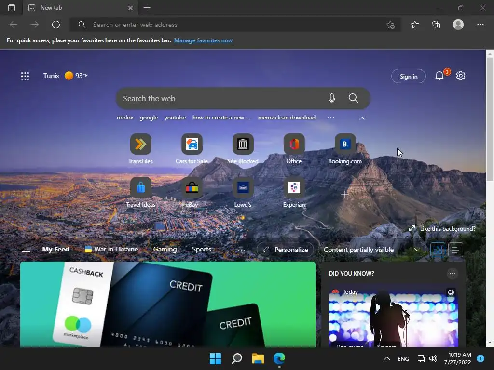This screenshot has height=370, width=494.
Task: Select the Gaming feed tab
Action: (x=165, y=249)
